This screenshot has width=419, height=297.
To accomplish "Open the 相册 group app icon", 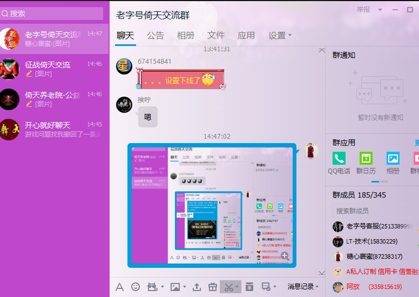I will (393, 158).
